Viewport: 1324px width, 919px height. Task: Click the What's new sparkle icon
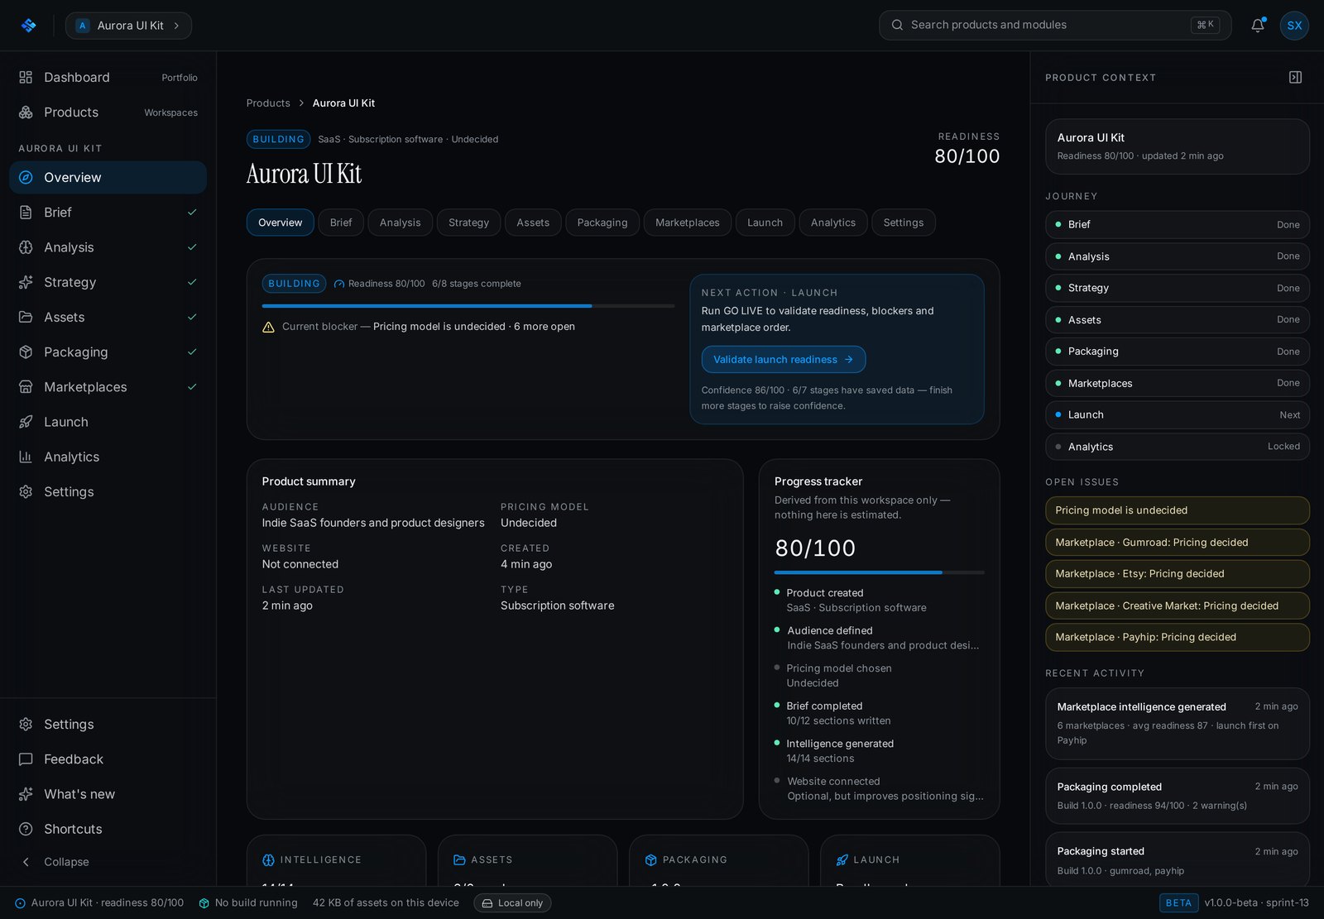pos(26,794)
